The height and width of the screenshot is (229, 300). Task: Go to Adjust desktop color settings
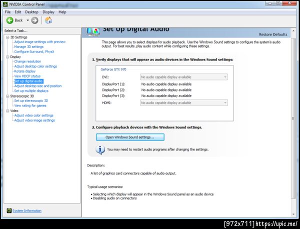(35, 66)
